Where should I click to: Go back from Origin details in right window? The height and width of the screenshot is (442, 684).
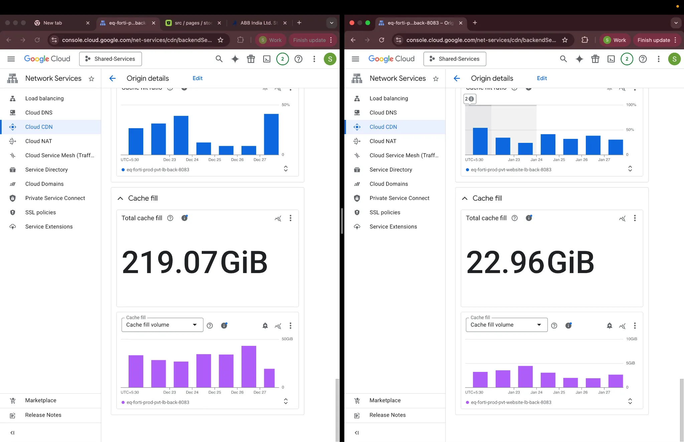coord(457,78)
